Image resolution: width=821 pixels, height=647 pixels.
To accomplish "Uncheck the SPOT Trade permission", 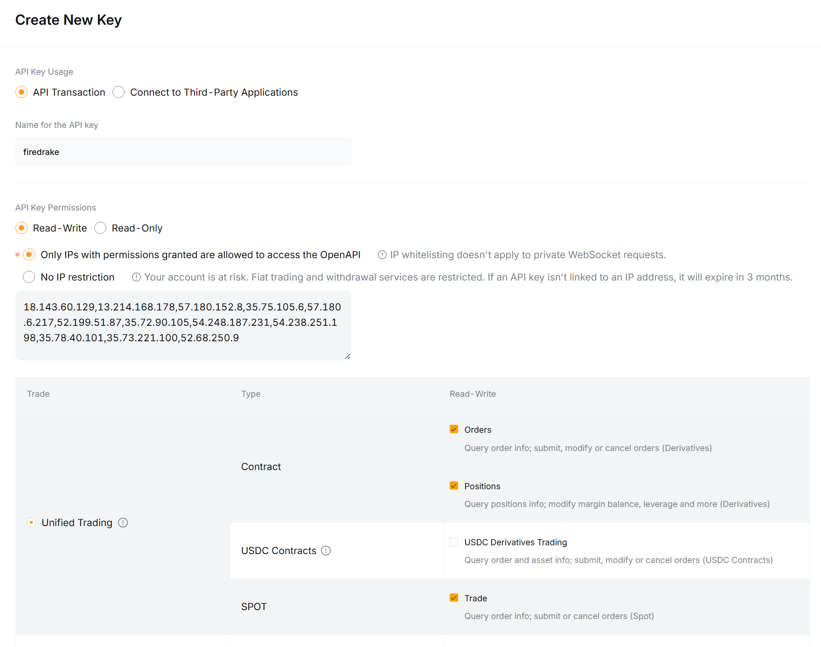I will 453,598.
